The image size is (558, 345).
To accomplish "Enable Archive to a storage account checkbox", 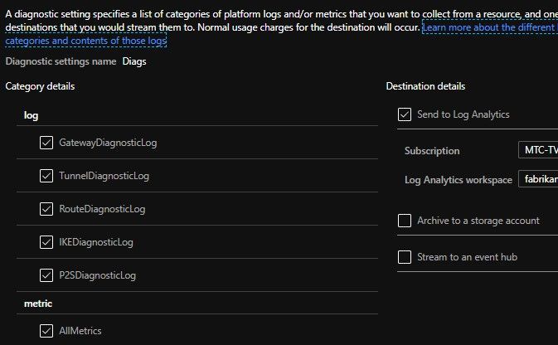I will (405, 221).
